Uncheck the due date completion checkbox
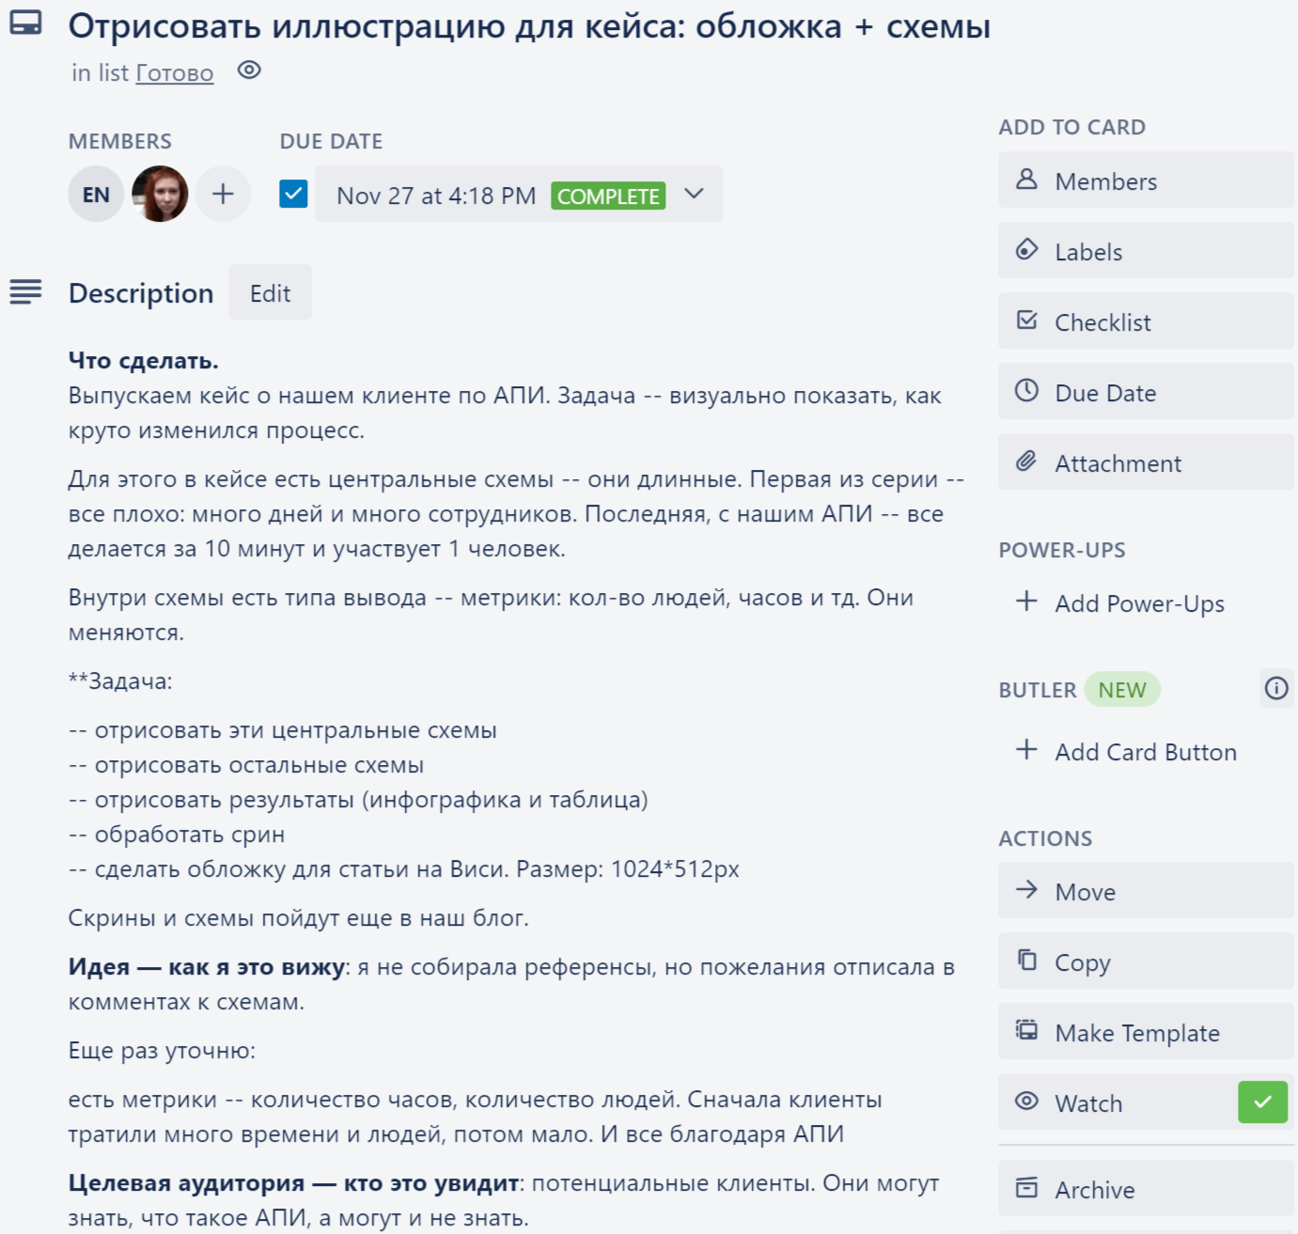The width and height of the screenshot is (1298, 1234). pos(293,194)
